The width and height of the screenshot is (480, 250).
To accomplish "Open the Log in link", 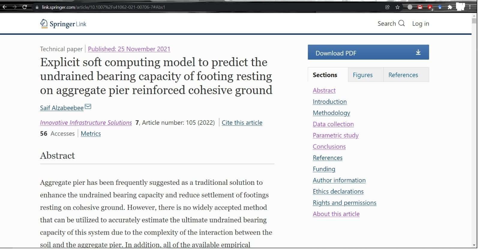I will pos(420,23).
